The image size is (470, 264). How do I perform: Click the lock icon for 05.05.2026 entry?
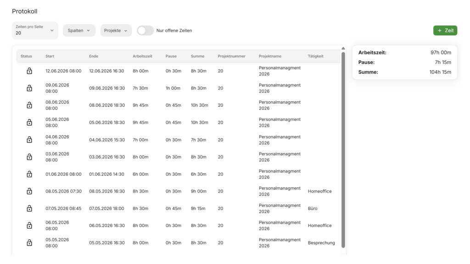click(x=29, y=243)
